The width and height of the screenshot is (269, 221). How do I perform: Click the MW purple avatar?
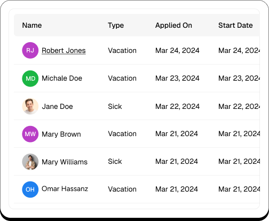(30, 134)
